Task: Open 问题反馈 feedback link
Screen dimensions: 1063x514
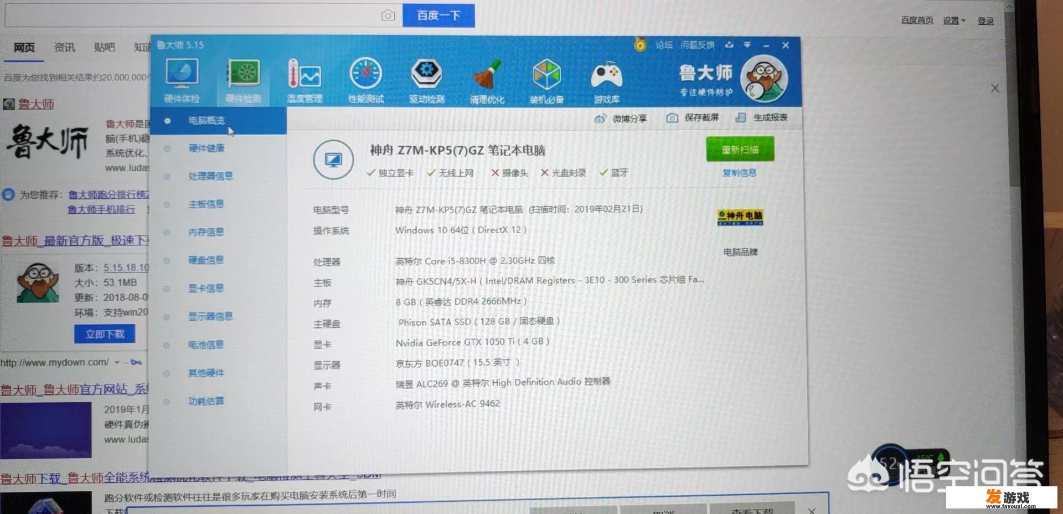Action: (697, 45)
